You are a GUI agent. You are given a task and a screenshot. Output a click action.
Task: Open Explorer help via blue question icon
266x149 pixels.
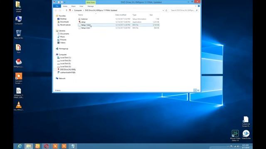click(x=199, y=6)
